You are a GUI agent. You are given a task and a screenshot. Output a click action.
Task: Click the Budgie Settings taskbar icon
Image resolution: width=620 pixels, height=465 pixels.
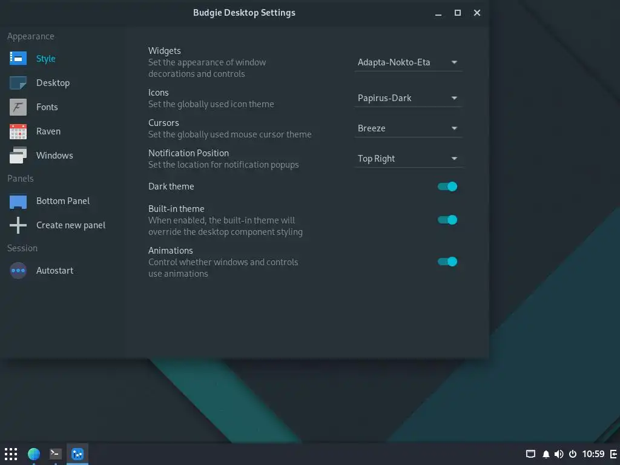click(77, 454)
